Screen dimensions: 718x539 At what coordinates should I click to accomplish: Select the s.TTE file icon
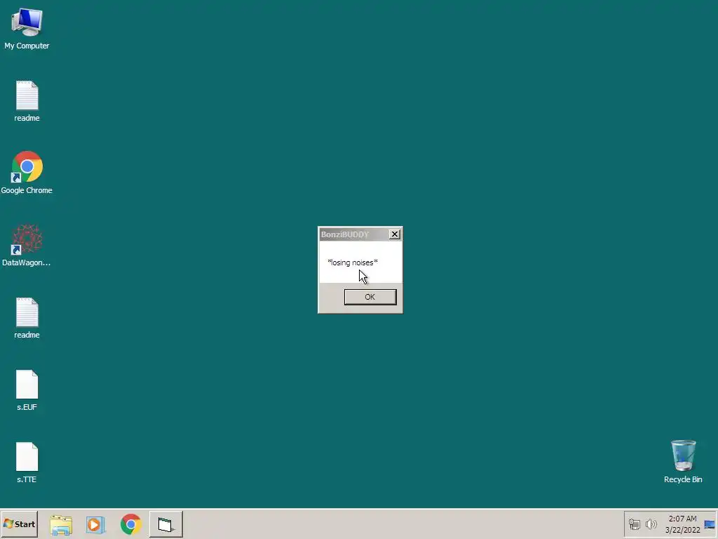[27, 463]
